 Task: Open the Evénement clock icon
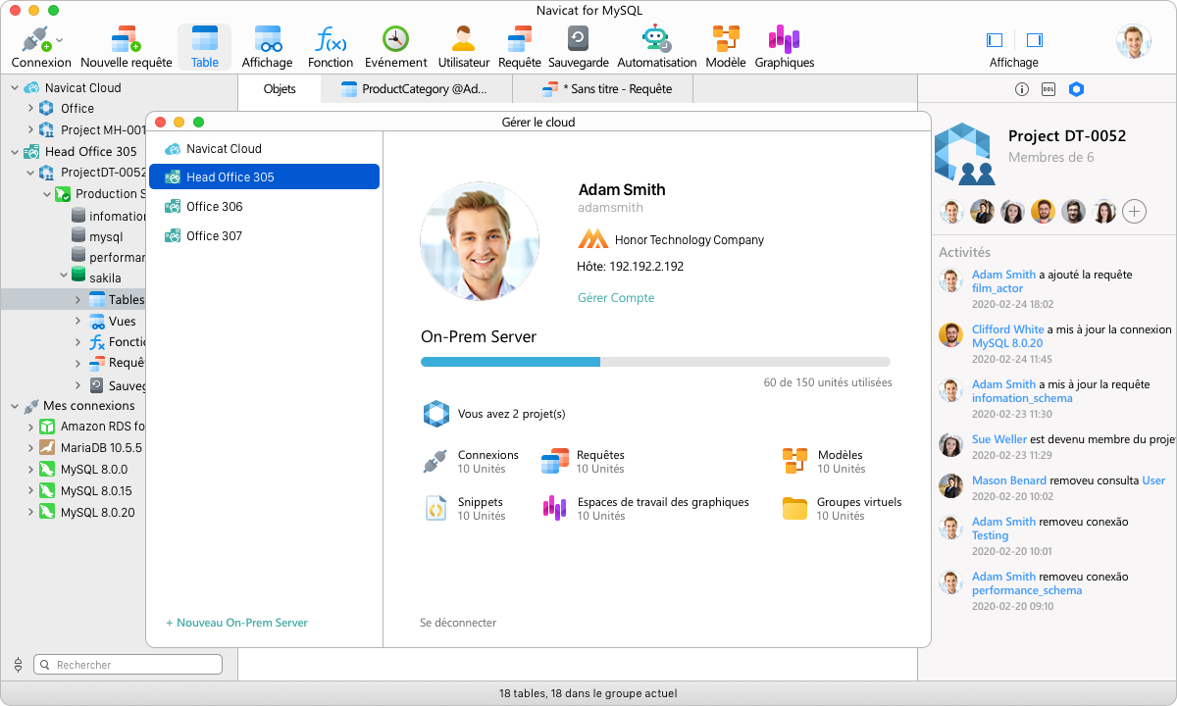point(395,39)
